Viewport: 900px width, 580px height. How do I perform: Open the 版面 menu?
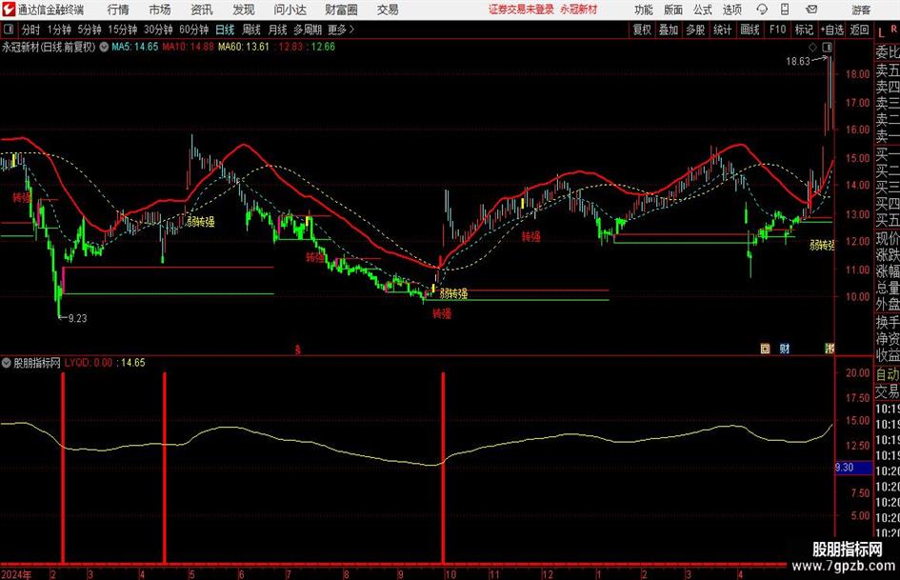[672, 10]
